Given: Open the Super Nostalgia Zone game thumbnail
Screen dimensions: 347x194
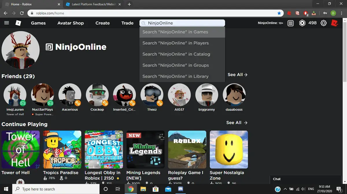Looking at the screenshot, I should (229, 150).
